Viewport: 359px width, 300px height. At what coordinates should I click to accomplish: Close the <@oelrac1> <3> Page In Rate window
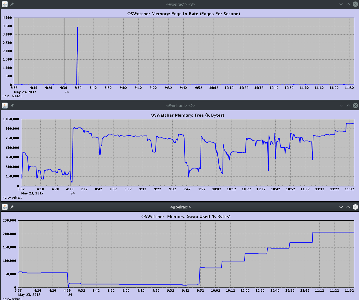pos(355,4)
